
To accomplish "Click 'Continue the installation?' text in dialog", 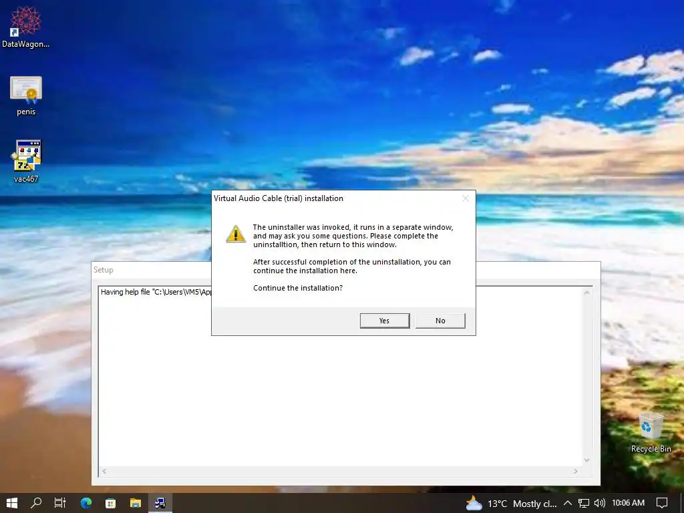I will (x=298, y=288).
